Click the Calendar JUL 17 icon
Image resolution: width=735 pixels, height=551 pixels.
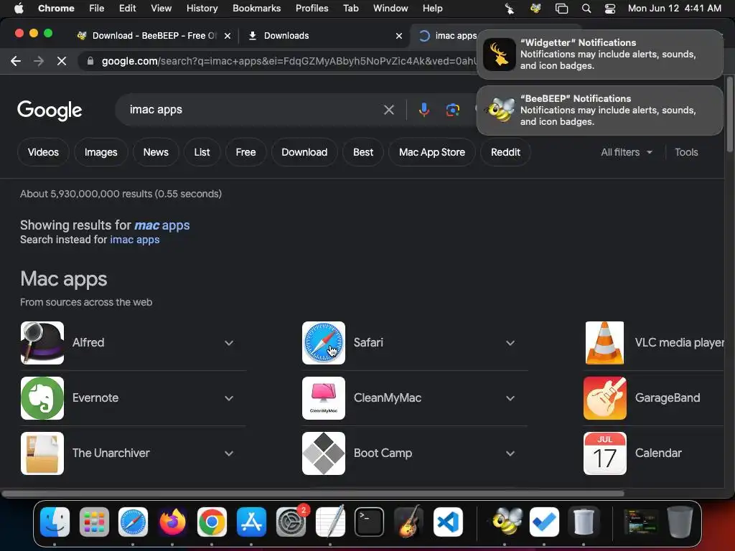[604, 453]
